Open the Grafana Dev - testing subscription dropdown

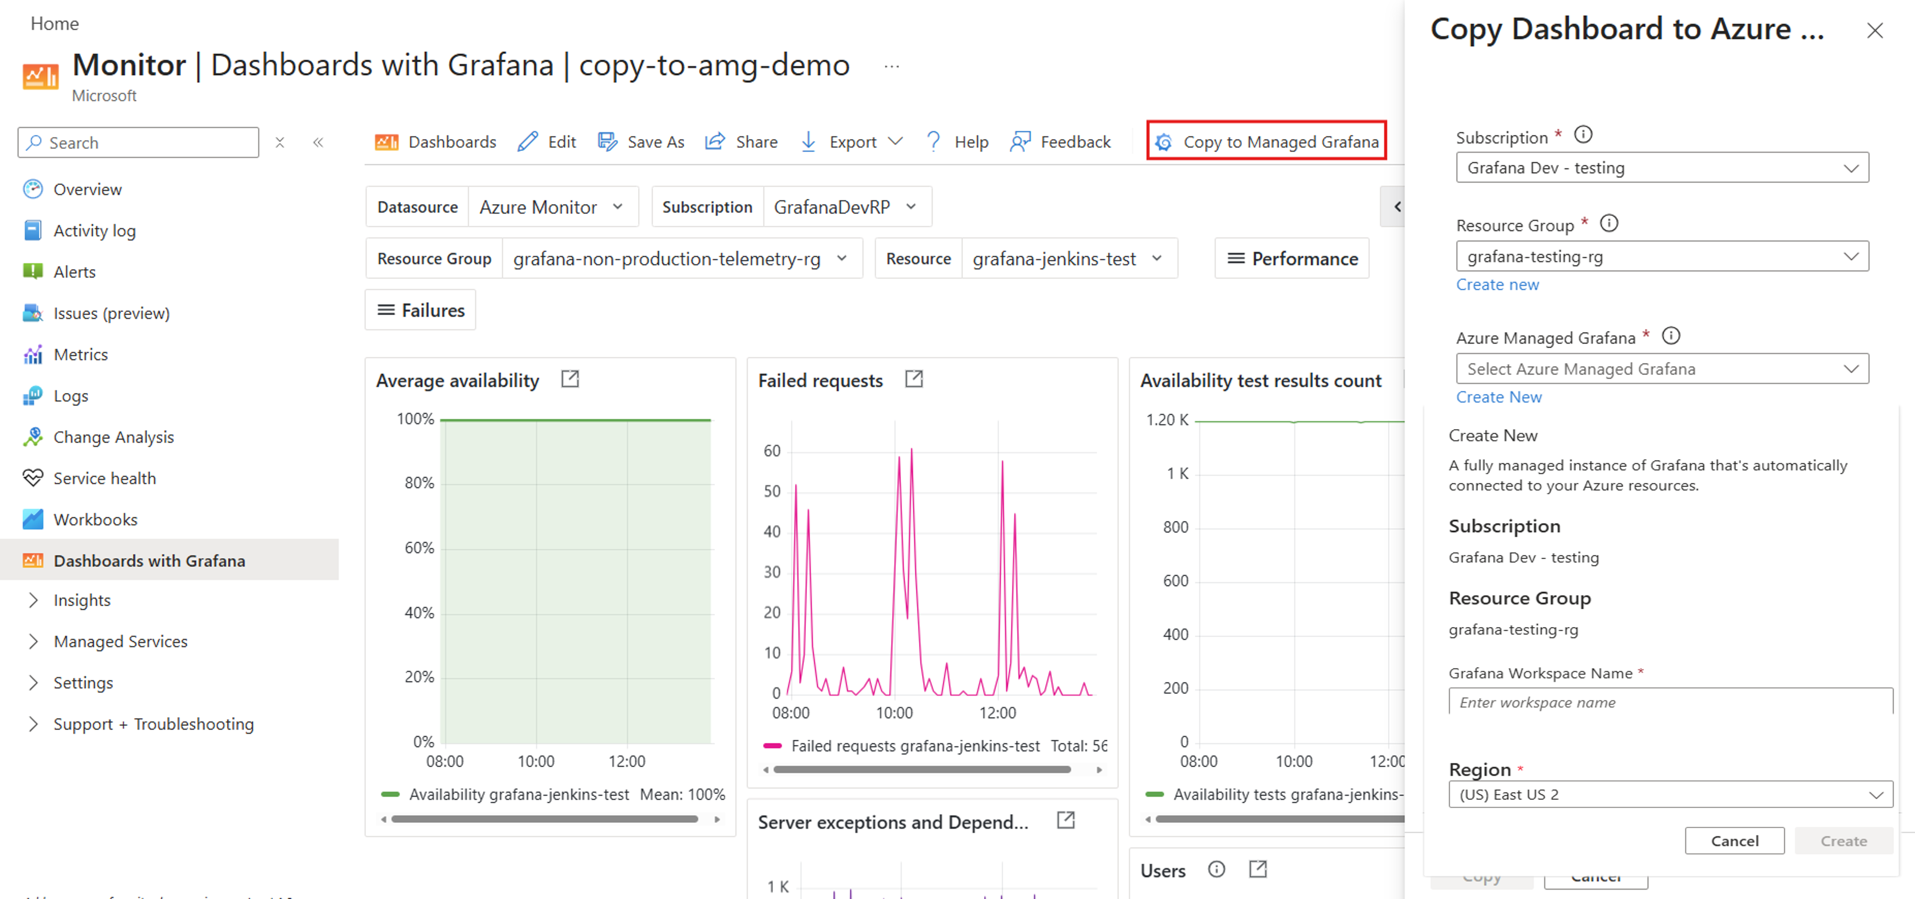[x=1662, y=168]
